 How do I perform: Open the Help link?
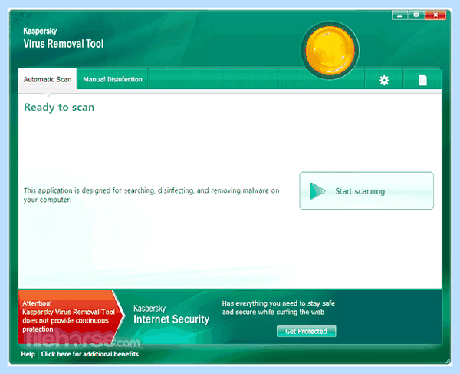28,354
